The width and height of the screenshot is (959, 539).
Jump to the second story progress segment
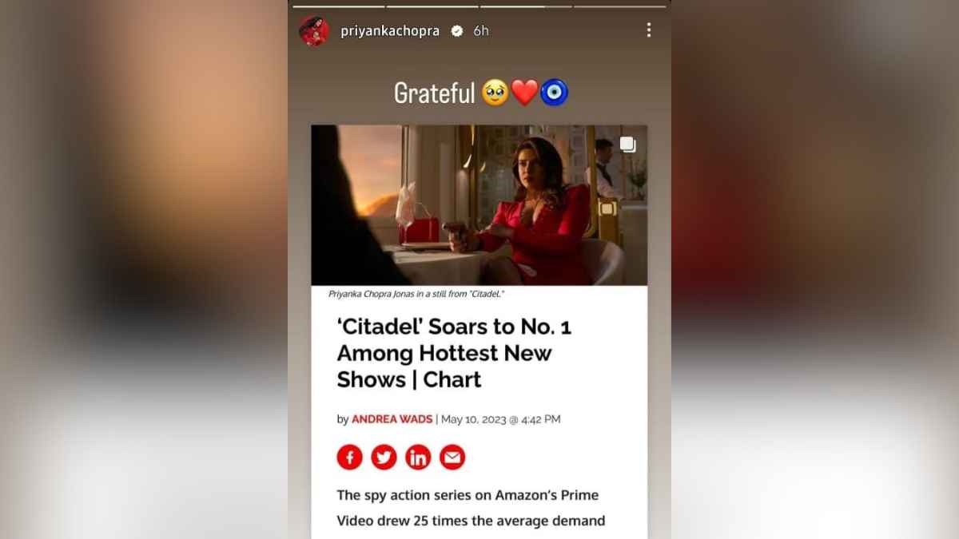coord(432,6)
